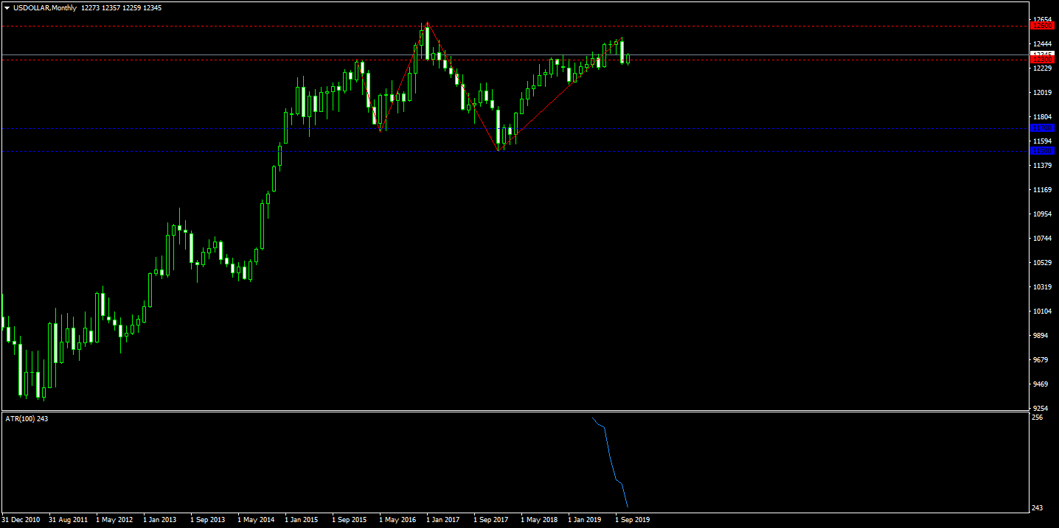Screen dimensions: 1059x528
Task: Click the 1 Sep 2017 date label
Action: pyautogui.click(x=490, y=520)
